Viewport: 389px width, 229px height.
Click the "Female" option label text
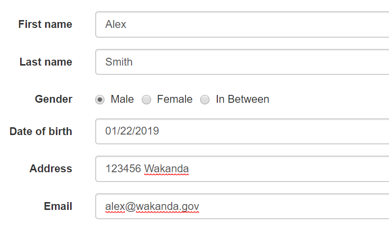[x=175, y=99]
